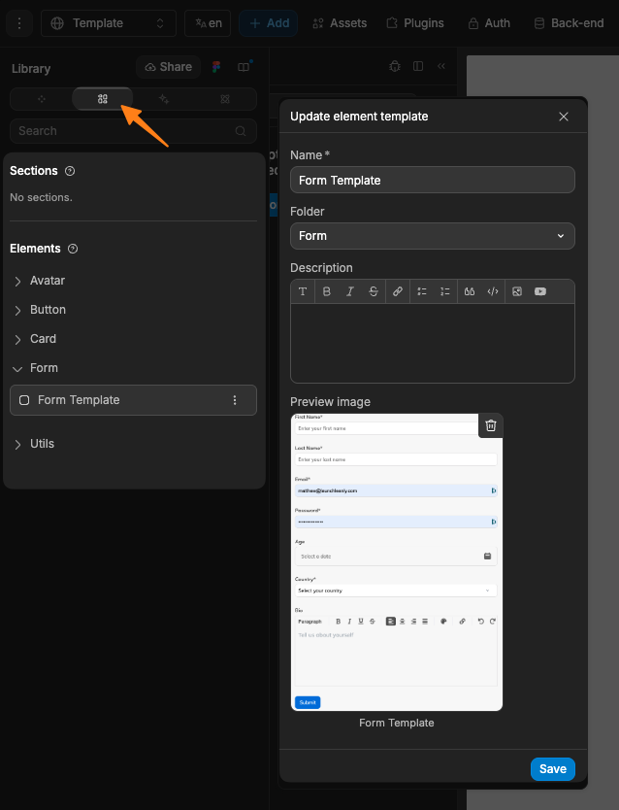Open the blockquote formatting icon
Image resolution: width=619 pixels, height=810 pixels.
click(x=470, y=290)
